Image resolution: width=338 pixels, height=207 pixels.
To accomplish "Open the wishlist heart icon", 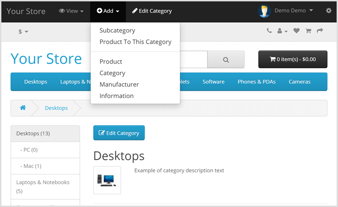I will tap(297, 31).
